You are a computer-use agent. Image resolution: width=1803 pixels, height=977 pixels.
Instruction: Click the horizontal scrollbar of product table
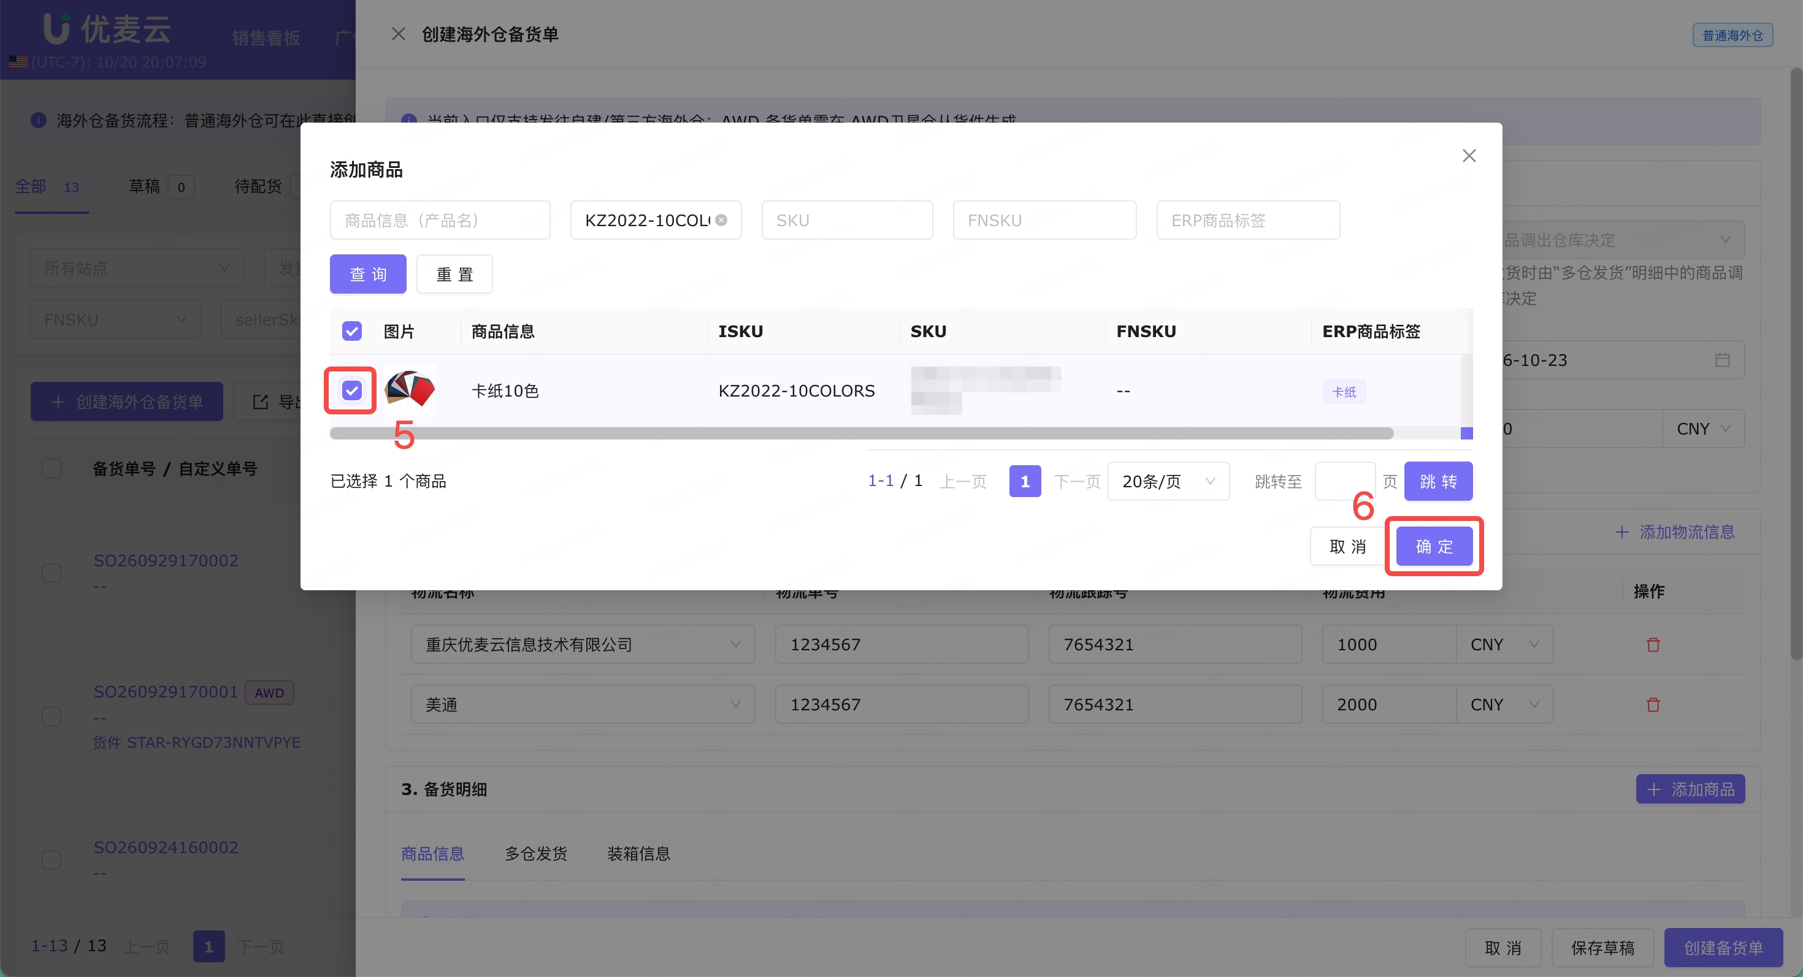click(x=861, y=433)
